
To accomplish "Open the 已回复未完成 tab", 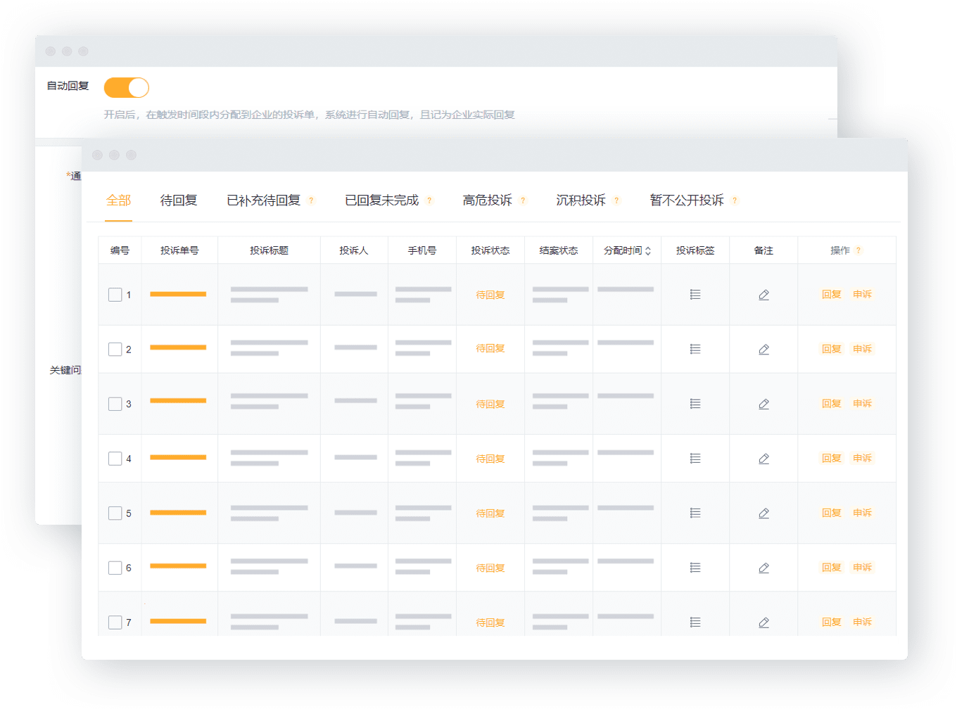I will pyautogui.click(x=382, y=200).
